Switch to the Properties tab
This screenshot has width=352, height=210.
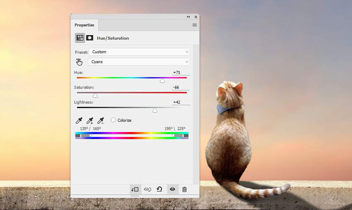(84, 25)
